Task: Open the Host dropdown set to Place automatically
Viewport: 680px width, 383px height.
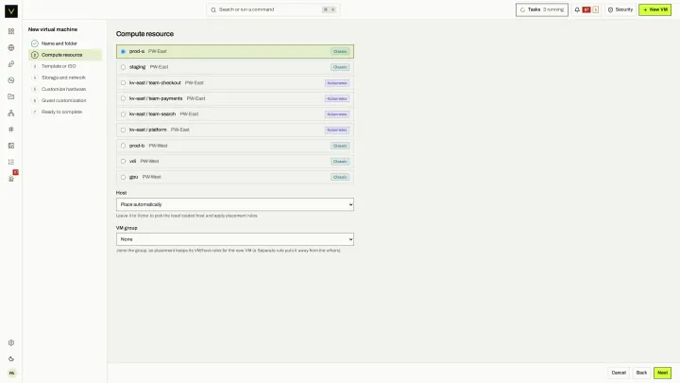Action: [x=234, y=204]
